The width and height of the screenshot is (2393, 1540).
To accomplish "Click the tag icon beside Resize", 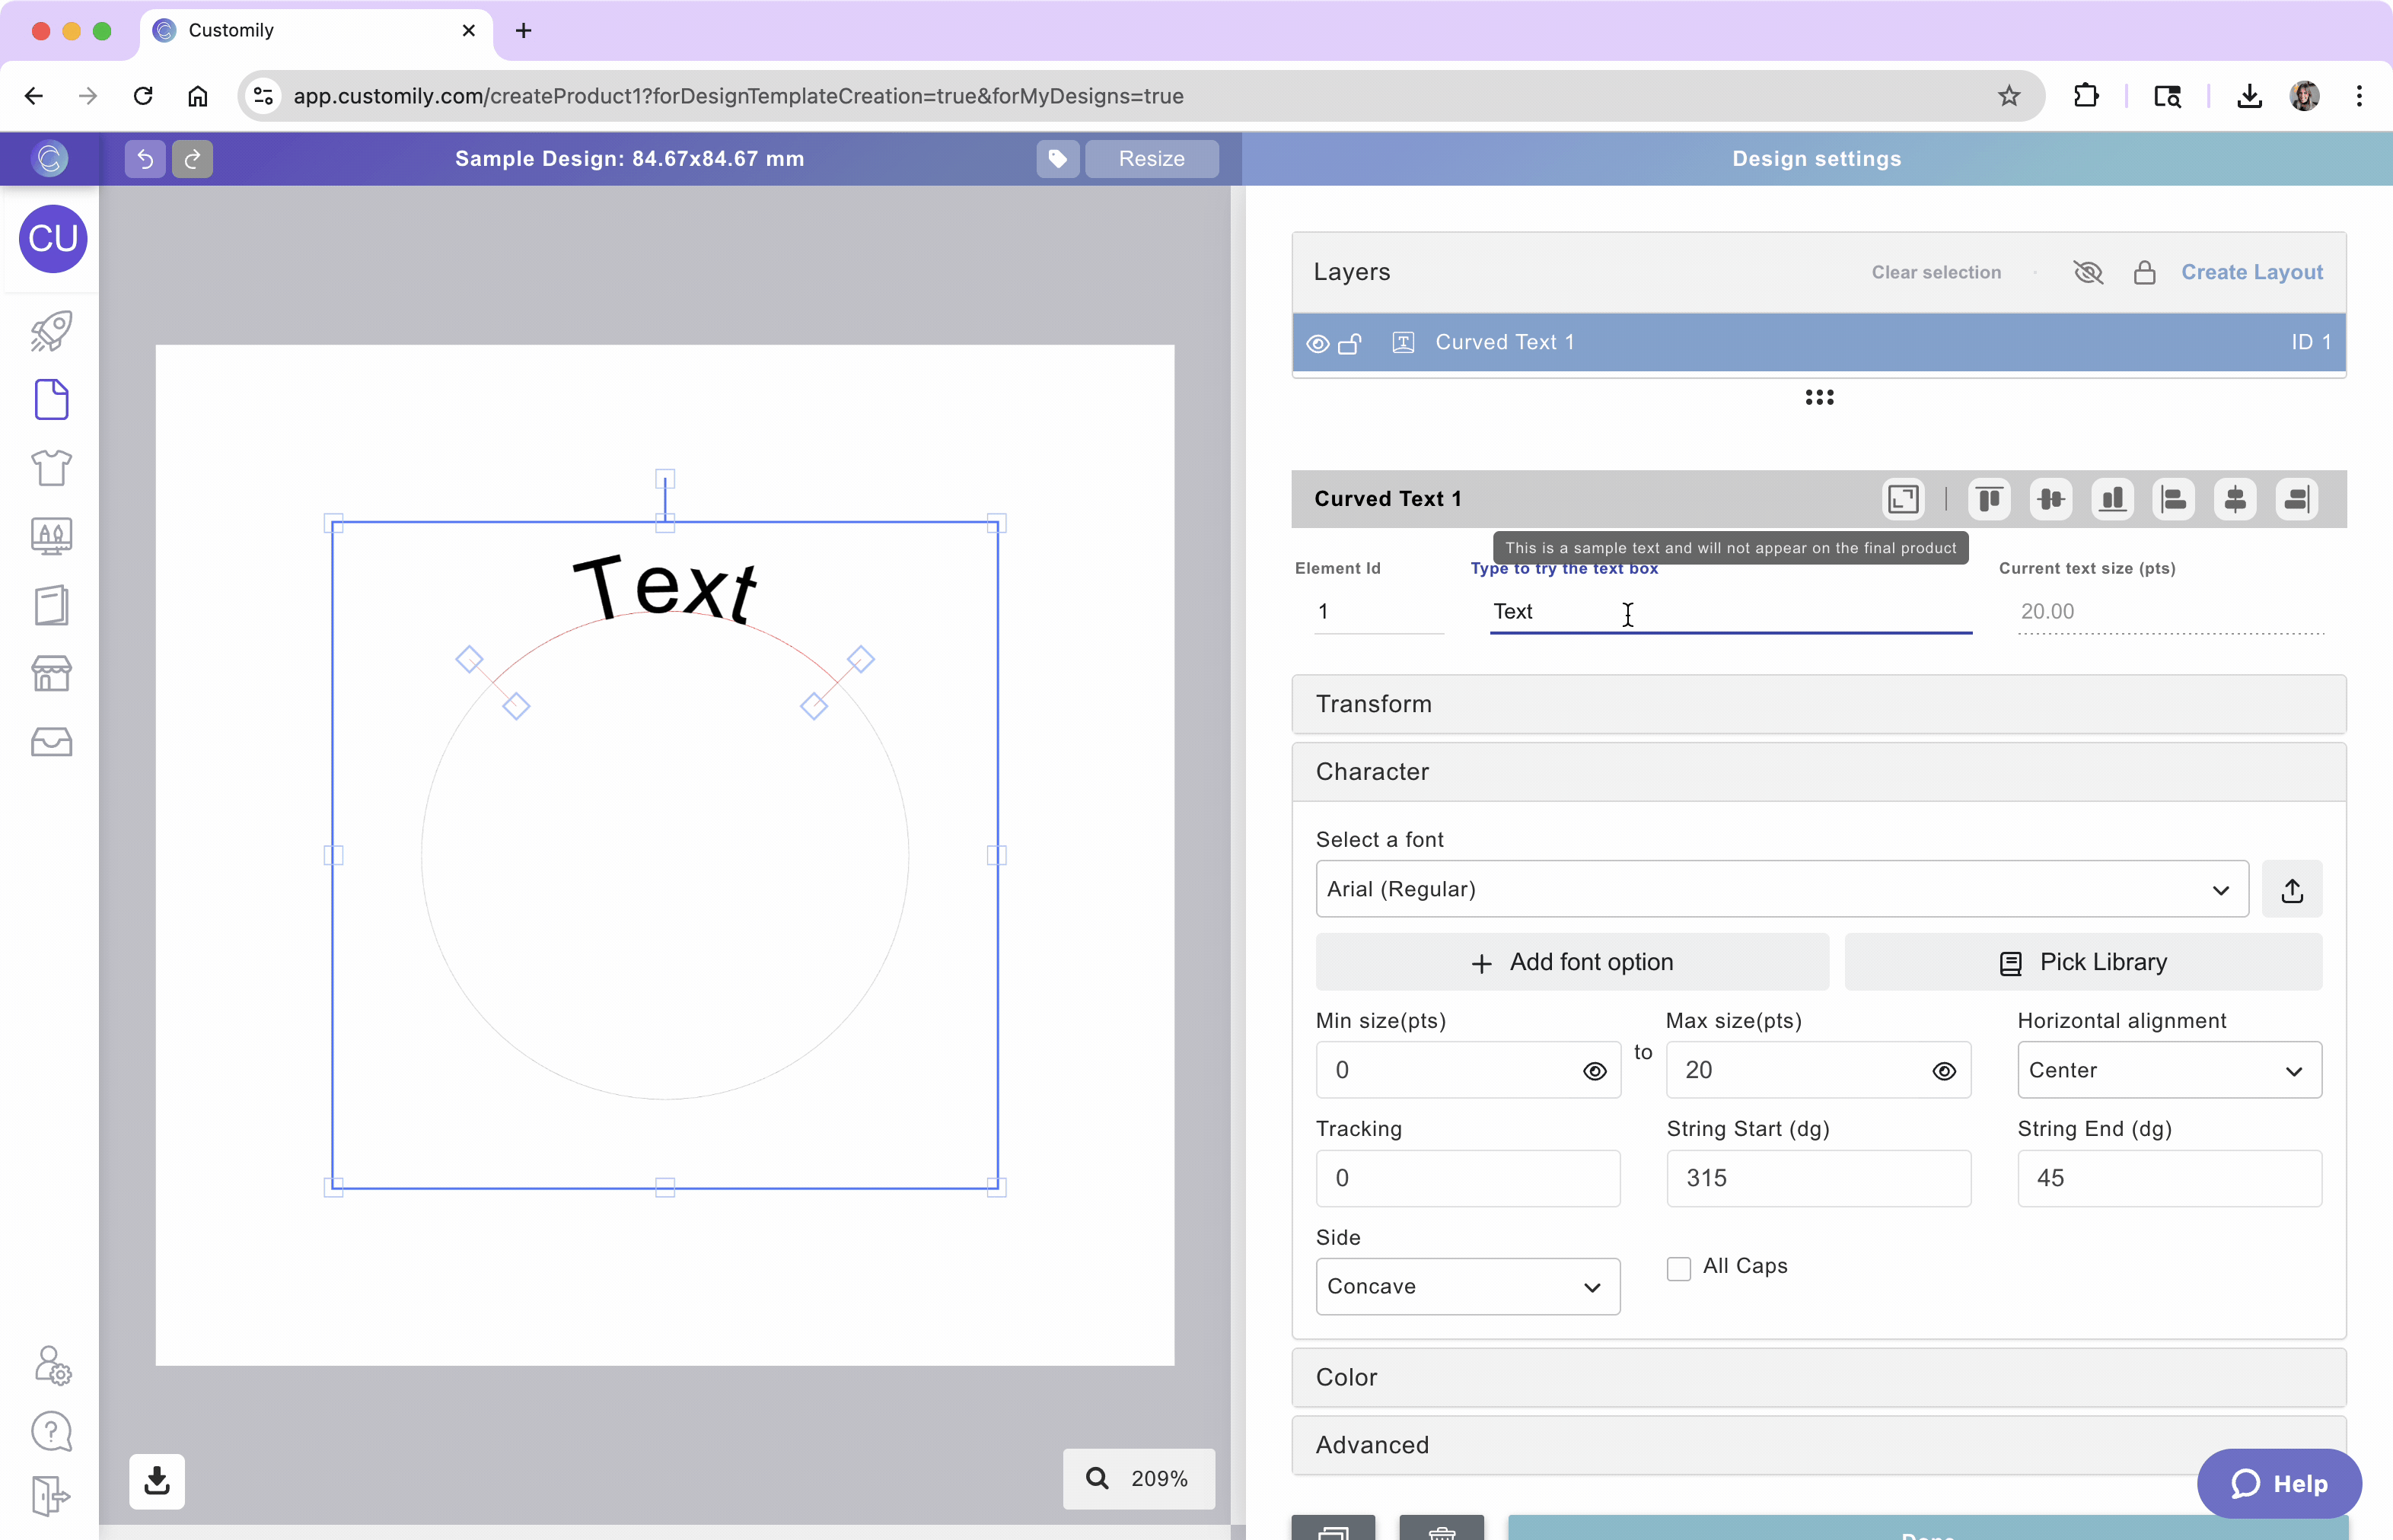I will point(1057,159).
